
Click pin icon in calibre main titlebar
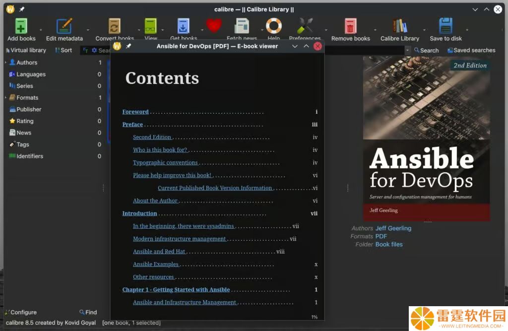[22, 9]
